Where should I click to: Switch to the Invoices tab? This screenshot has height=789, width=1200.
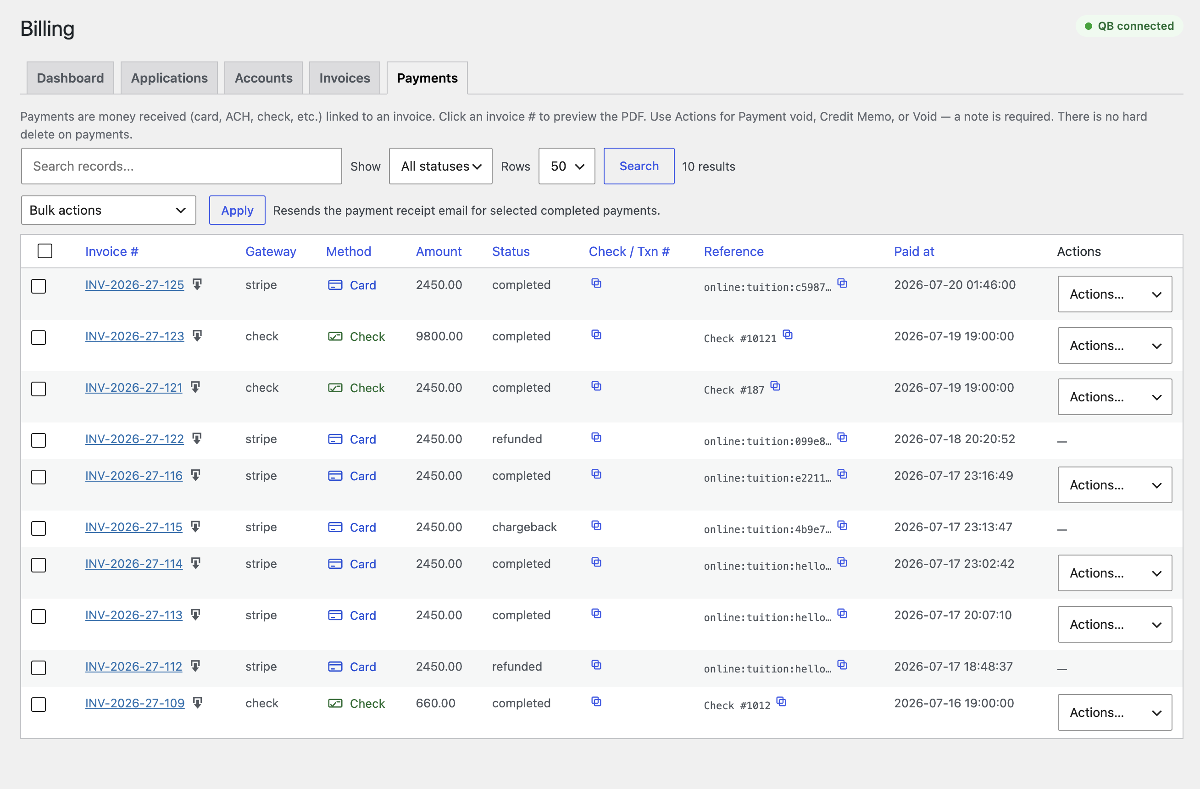coord(344,78)
